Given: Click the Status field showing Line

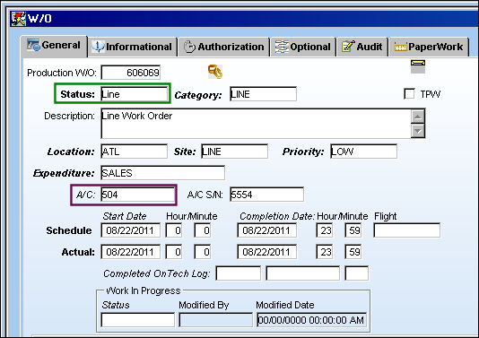Looking at the screenshot, I should [x=135, y=94].
